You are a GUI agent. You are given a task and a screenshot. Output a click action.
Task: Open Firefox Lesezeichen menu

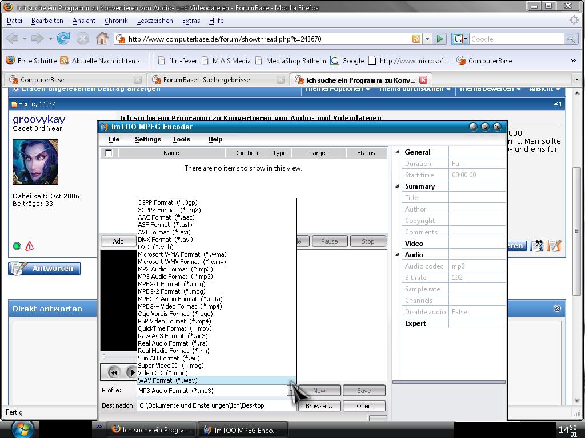[x=155, y=21]
